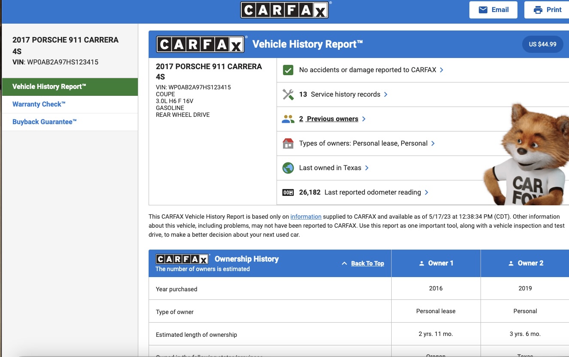Click the two-people previous owners icon
Screen dimensions: 569x357
click(288, 119)
